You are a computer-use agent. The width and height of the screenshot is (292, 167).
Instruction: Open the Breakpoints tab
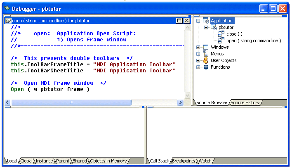coord(184,161)
